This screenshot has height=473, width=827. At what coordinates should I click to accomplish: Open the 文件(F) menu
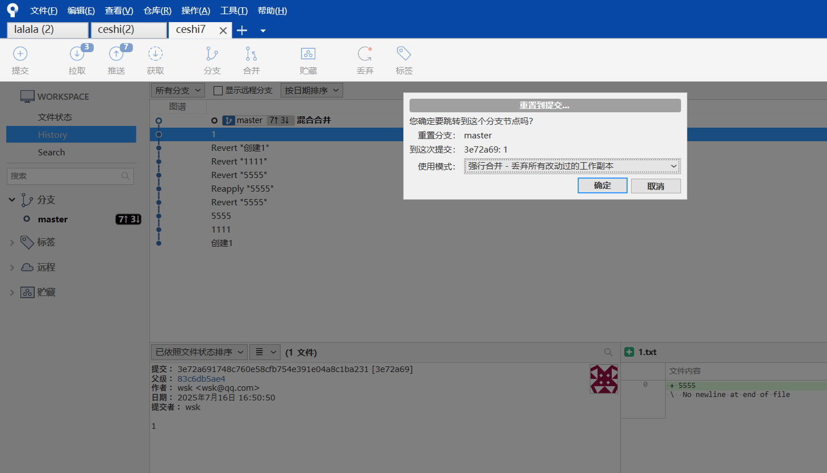pos(44,11)
